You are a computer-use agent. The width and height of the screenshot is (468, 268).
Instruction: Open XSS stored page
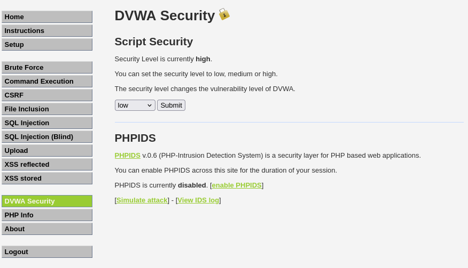(x=47, y=178)
